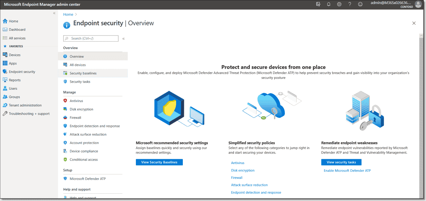Click the Antivirus red shield icon

[x=65, y=101]
